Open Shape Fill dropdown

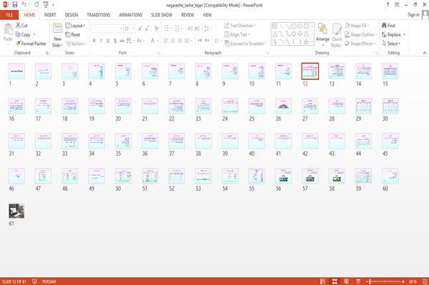pyautogui.click(x=357, y=26)
